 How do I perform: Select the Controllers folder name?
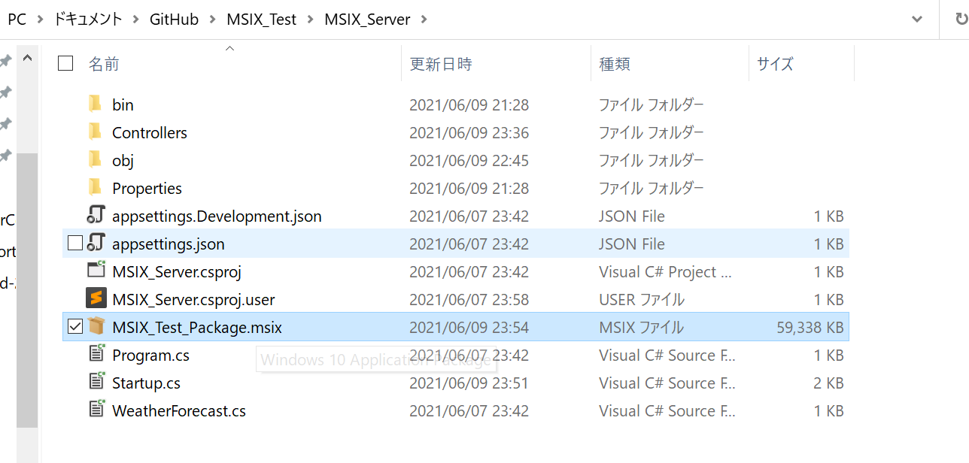(x=150, y=132)
